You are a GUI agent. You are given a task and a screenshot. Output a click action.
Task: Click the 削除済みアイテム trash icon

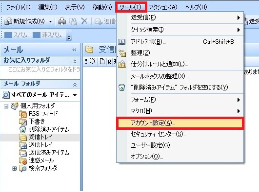(23, 130)
